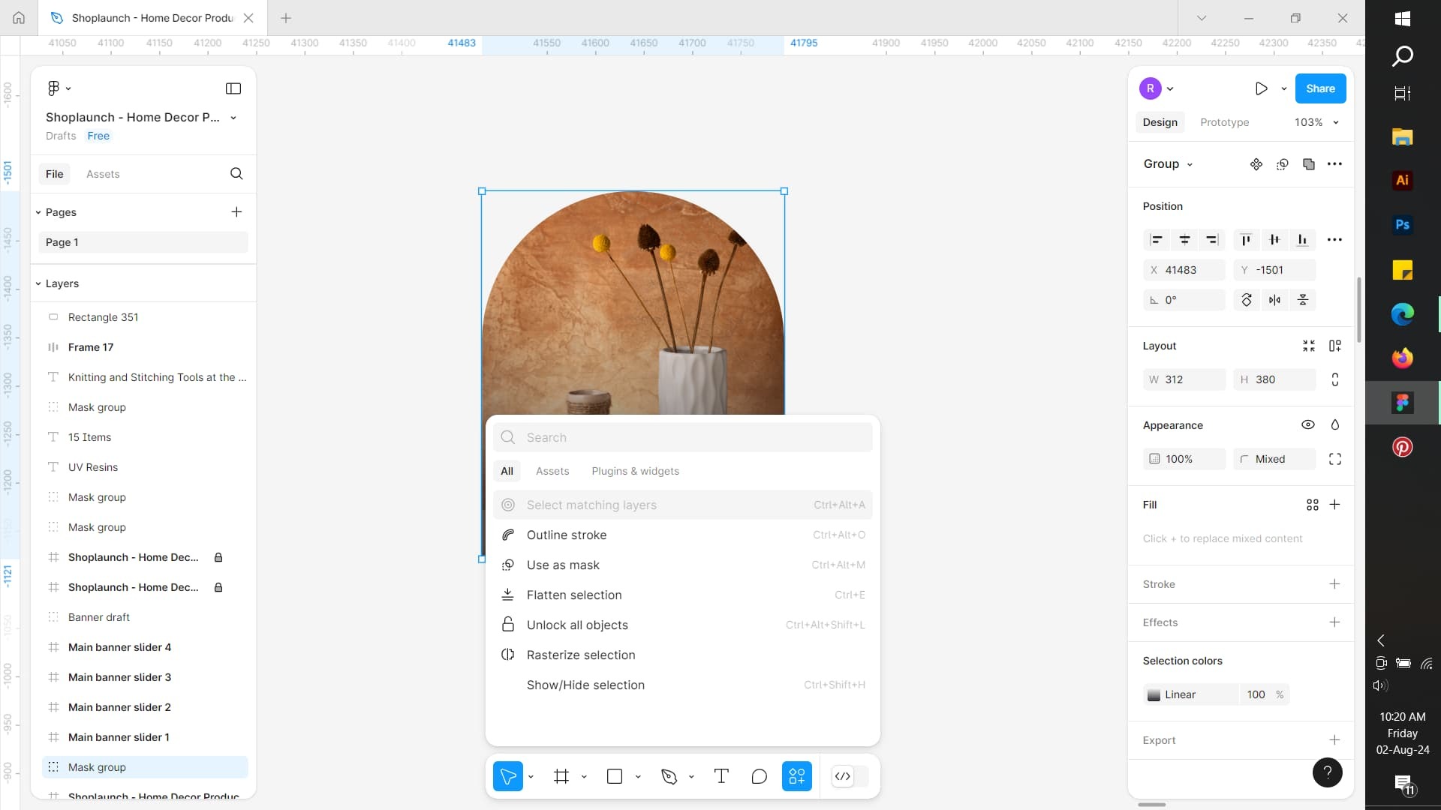Align selection vertical centers
Image resolution: width=1441 pixels, height=810 pixels.
coord(1274,240)
